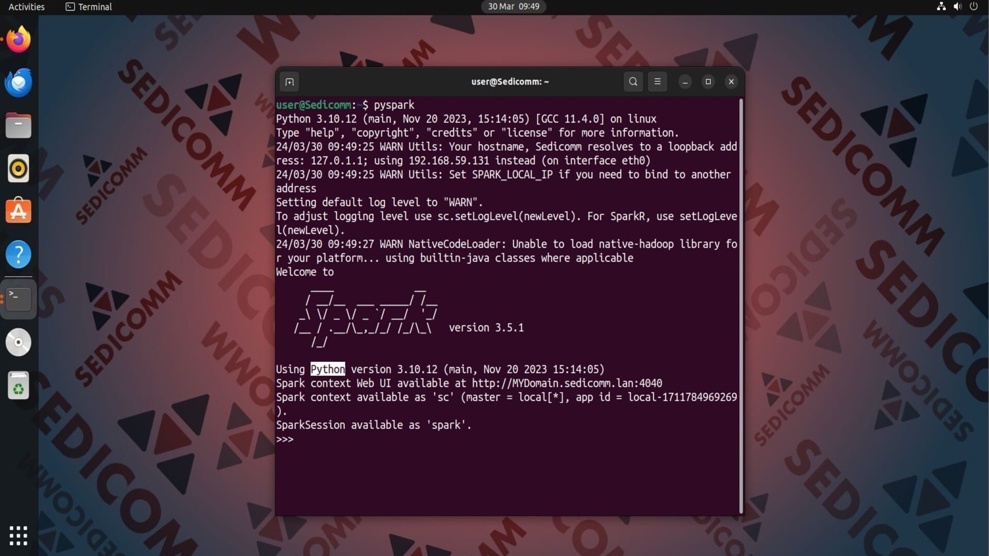989x556 pixels.
Task: Open Ubuntu Software store
Action: [19, 211]
